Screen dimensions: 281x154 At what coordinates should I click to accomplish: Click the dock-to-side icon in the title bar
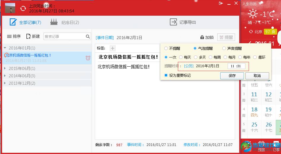221,3
